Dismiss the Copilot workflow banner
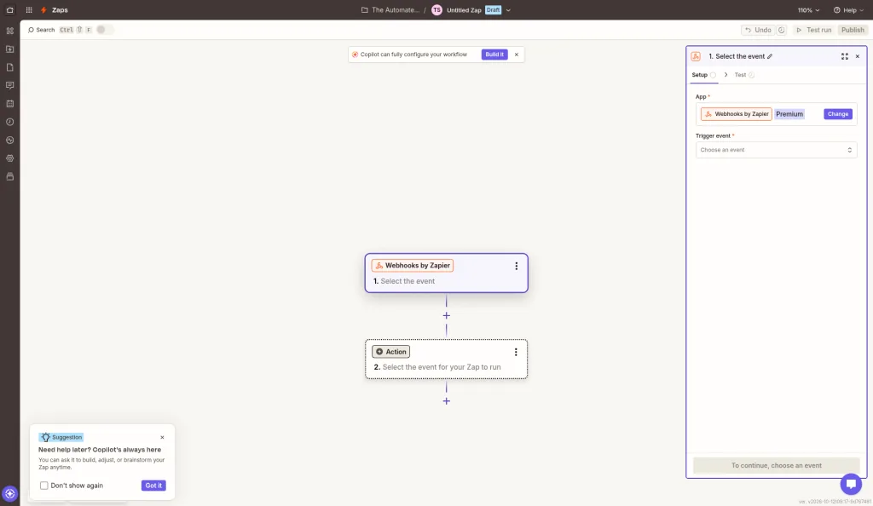Viewport: 873px width, 506px height. pos(517,55)
